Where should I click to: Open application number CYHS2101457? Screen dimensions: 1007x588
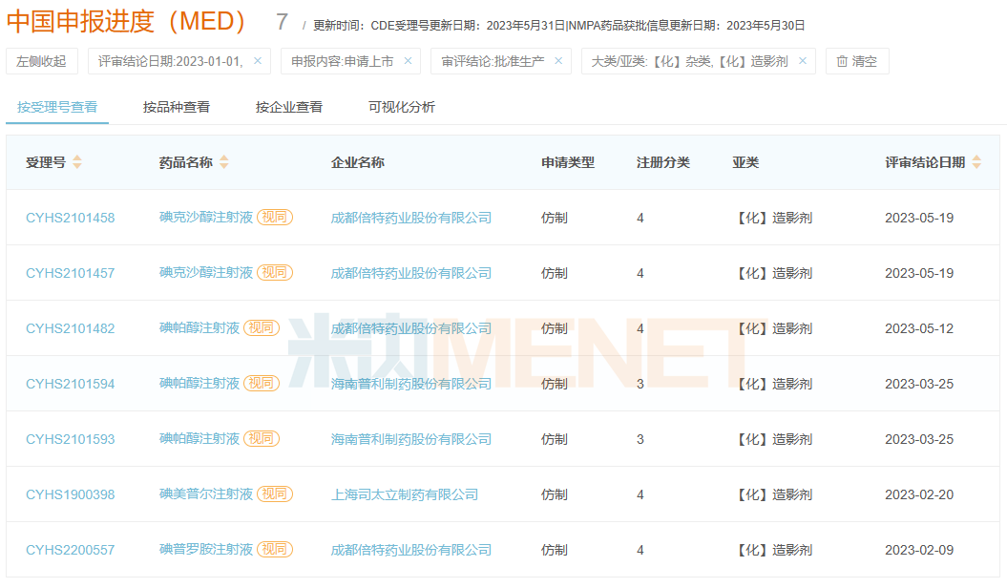coord(70,273)
